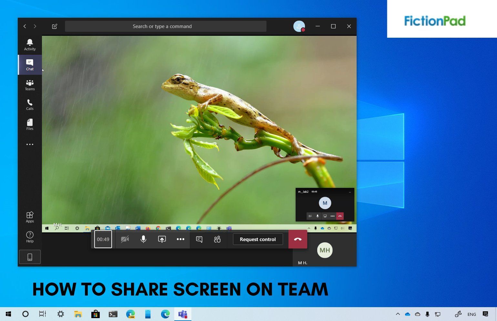
Task: Open the Files tab
Action: 30,124
